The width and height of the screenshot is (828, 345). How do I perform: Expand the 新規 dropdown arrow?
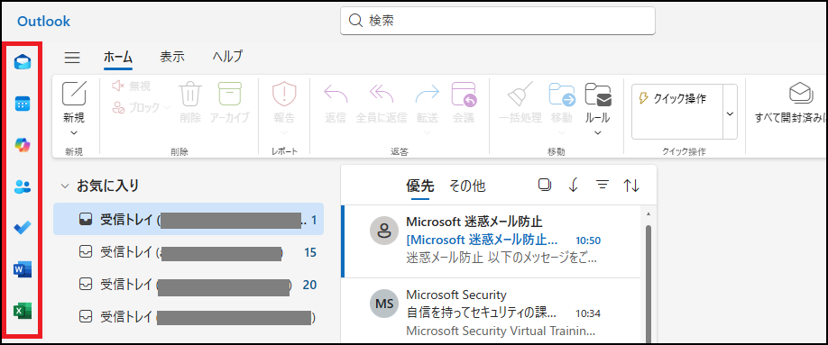tap(74, 133)
